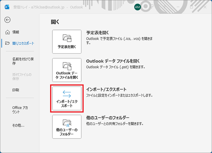Click the home icon beside 情報
Screen dimensions: 212x153
(x=7, y=32)
